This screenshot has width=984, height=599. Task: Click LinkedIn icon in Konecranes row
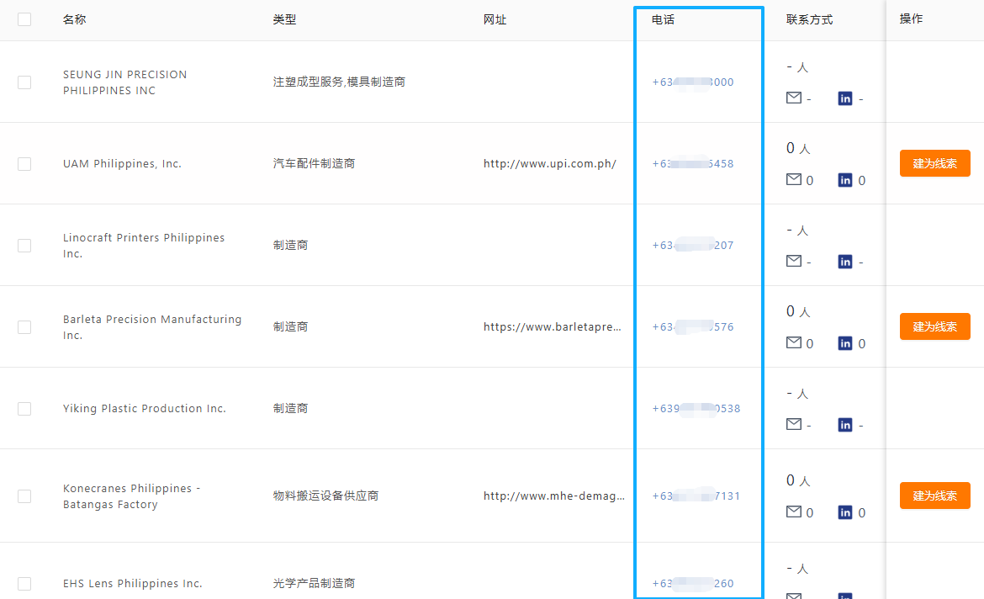pyautogui.click(x=845, y=512)
